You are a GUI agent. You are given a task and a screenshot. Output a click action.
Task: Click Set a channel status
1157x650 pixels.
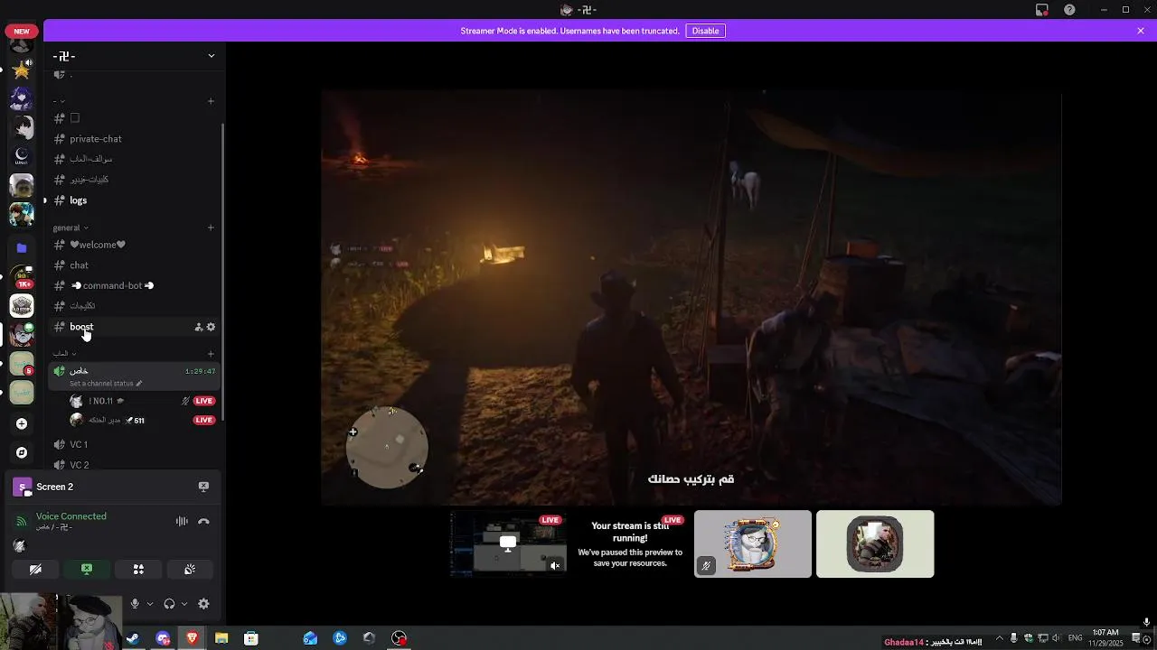[x=105, y=384]
